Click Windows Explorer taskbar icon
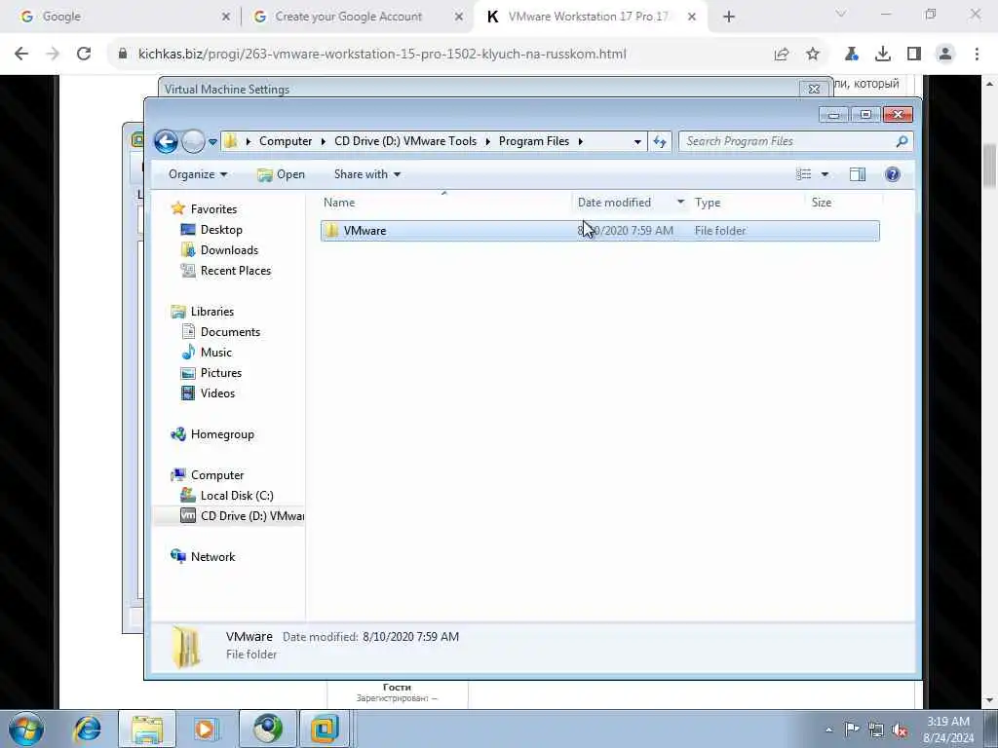 [148, 729]
